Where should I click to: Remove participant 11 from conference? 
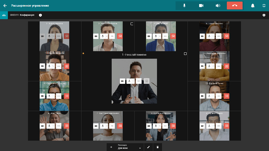67,96
